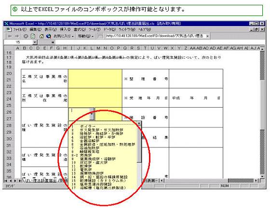Click the Back arrow in the web toolbar
The height and width of the screenshot is (208, 270).
10,36
